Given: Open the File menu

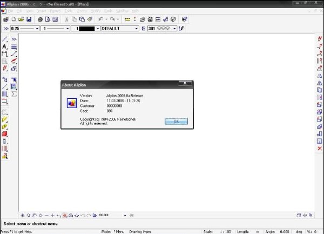Looking at the screenshot, I should coord(11,11).
